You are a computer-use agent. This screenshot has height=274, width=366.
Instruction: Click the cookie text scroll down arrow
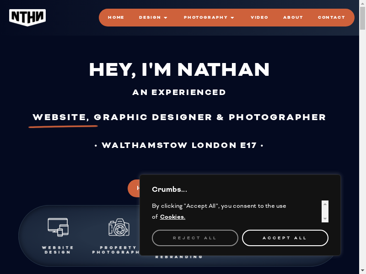(x=325, y=219)
